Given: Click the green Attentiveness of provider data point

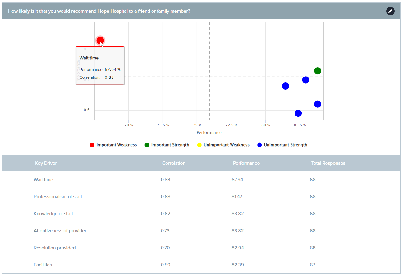Looking at the screenshot, I should click(x=317, y=71).
